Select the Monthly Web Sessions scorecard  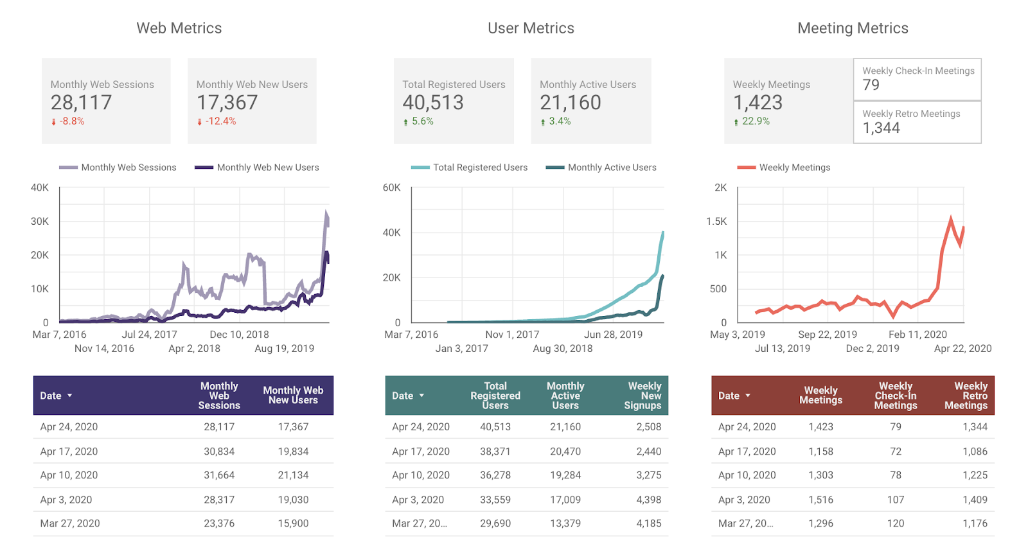click(106, 101)
